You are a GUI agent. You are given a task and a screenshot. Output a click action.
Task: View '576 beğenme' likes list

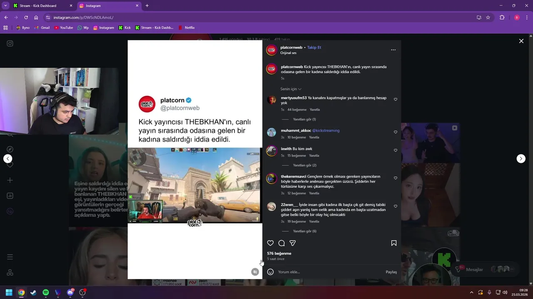tap(279, 253)
